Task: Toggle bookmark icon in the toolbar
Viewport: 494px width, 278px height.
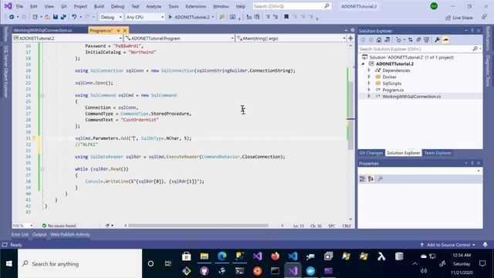Action: [286, 17]
